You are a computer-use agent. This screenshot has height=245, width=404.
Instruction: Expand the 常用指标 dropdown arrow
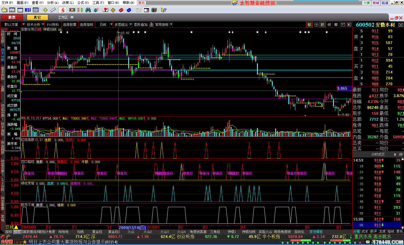coord(171,25)
